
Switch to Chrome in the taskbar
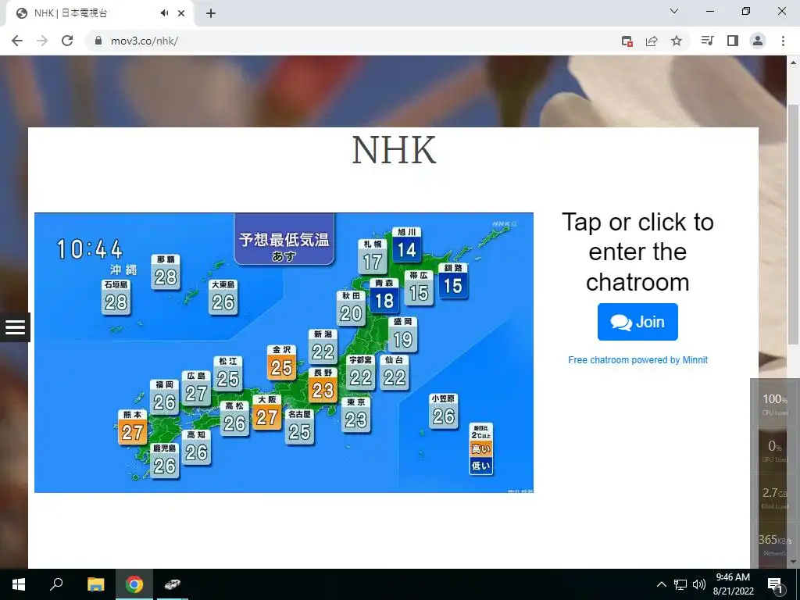(134, 584)
